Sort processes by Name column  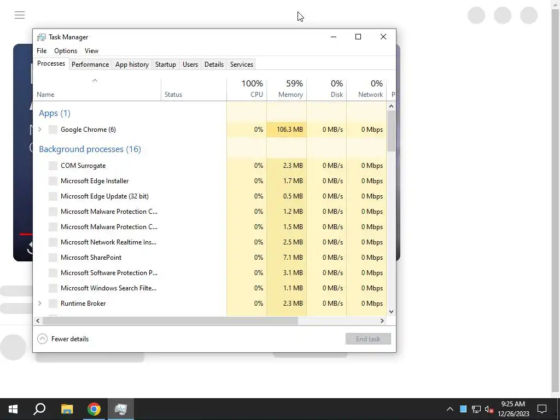tap(97, 89)
